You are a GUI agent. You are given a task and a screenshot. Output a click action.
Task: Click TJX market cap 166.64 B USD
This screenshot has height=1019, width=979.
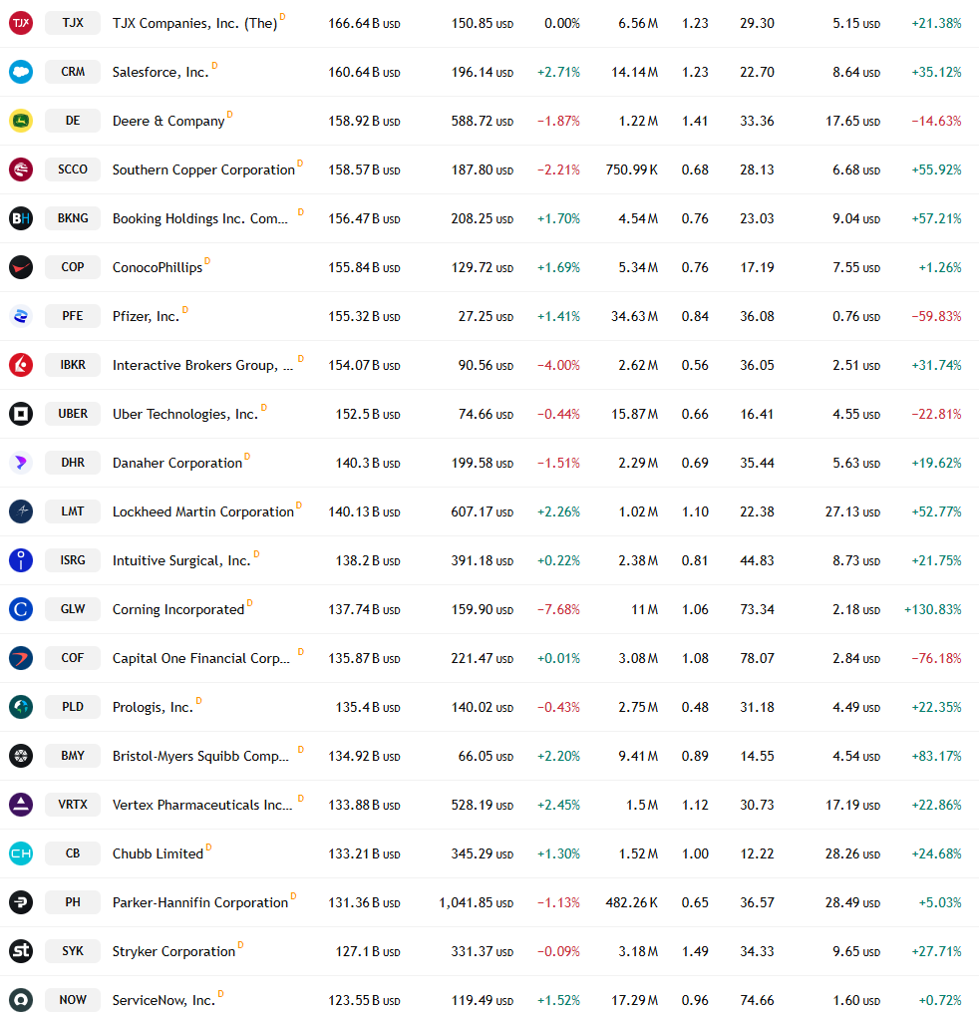click(364, 23)
